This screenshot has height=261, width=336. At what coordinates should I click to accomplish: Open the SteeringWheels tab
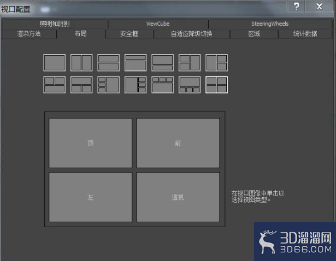pyautogui.click(x=270, y=24)
